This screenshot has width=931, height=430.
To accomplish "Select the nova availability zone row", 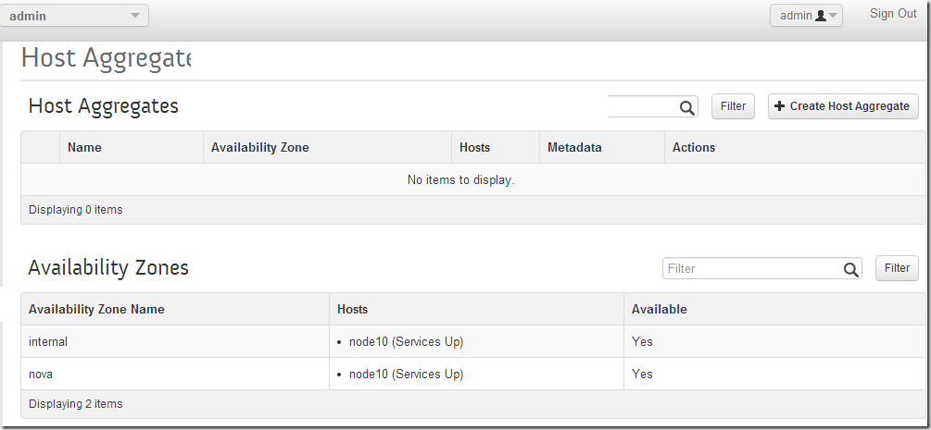I will coord(473,374).
